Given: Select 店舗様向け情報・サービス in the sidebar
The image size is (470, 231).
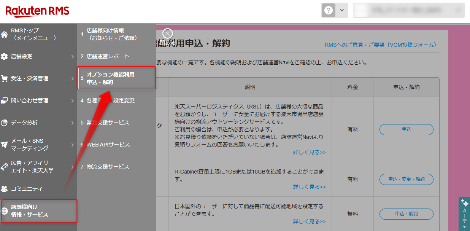Looking at the screenshot, I should [39, 211].
